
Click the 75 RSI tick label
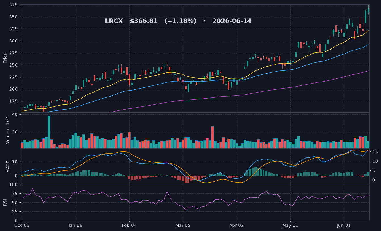[x=15, y=194]
